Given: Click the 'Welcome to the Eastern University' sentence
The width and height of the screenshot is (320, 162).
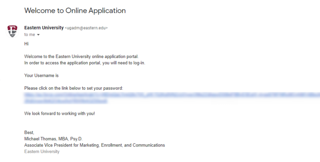Looking at the screenshot, I should point(64,56).
